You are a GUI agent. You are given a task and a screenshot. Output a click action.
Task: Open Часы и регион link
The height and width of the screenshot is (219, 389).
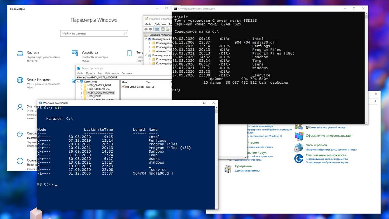pos(316,145)
